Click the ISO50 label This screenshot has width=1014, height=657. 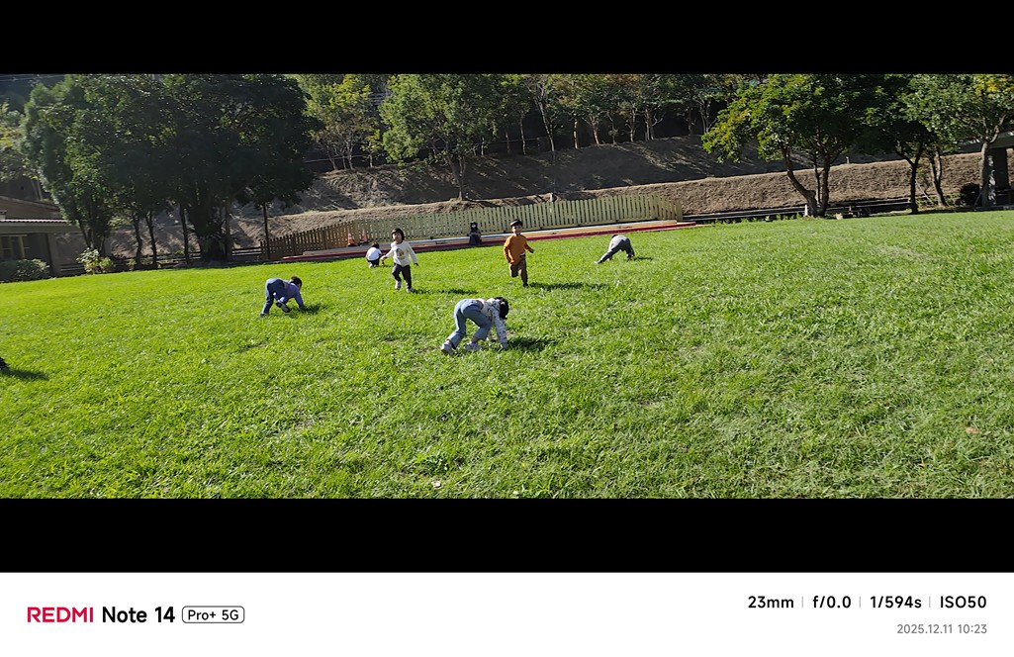pos(963,602)
